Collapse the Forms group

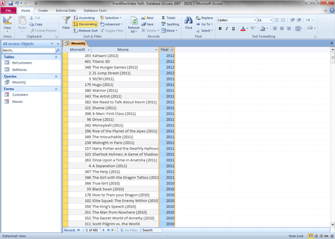(x=56, y=89)
